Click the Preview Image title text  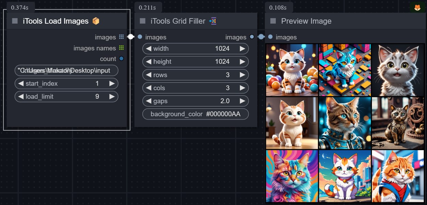tap(306, 21)
